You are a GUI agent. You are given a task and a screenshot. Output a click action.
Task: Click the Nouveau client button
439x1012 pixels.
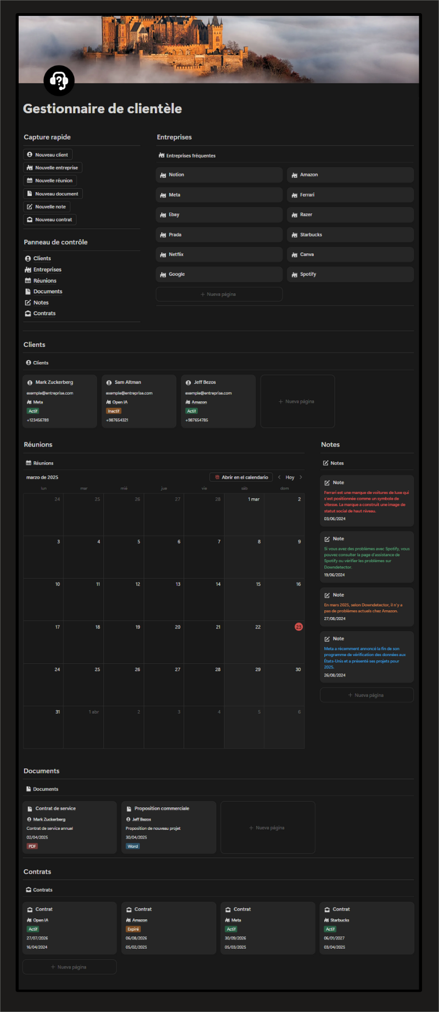coord(48,155)
